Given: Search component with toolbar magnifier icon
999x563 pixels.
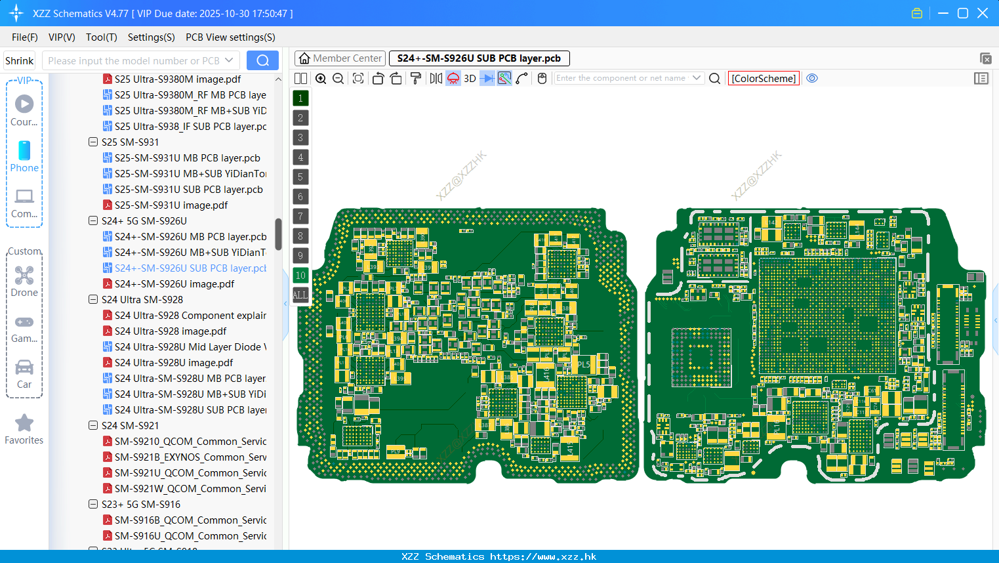Looking at the screenshot, I should point(715,78).
